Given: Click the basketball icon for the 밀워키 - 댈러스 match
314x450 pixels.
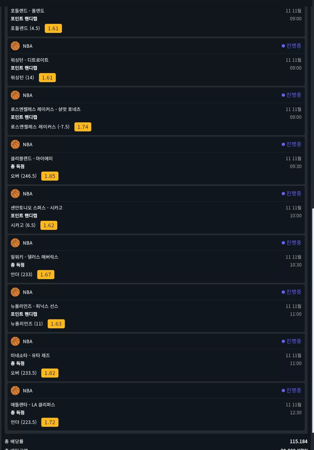Looking at the screenshot, I should coord(15,243).
